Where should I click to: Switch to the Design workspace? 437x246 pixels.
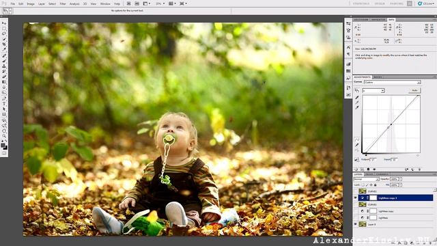pos(380,3)
